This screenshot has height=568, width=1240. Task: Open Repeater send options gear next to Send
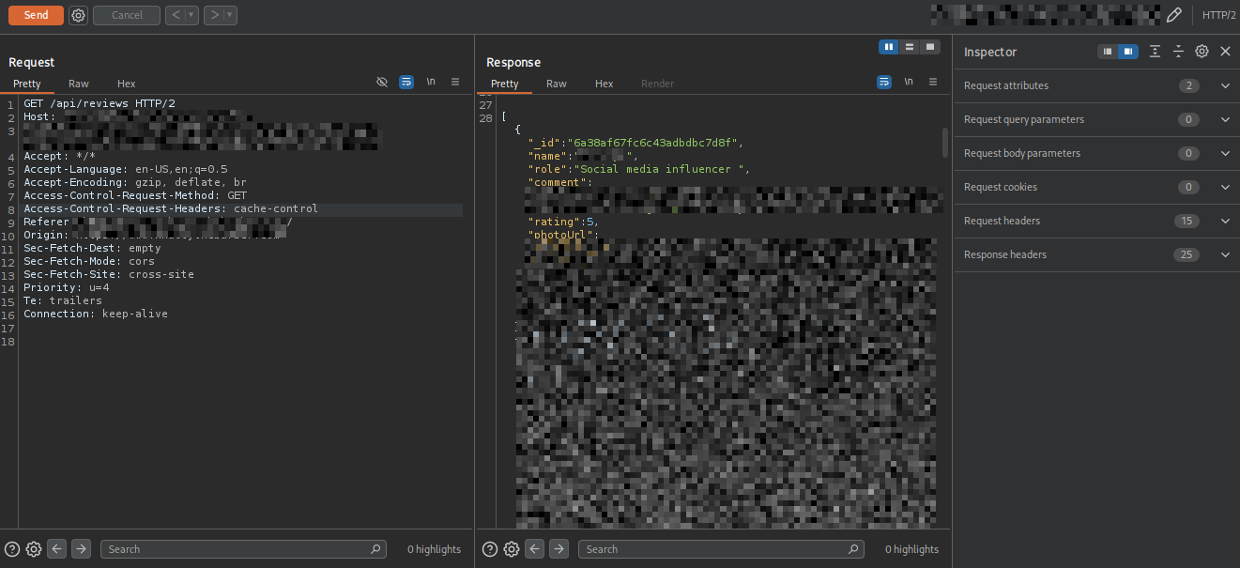point(79,15)
